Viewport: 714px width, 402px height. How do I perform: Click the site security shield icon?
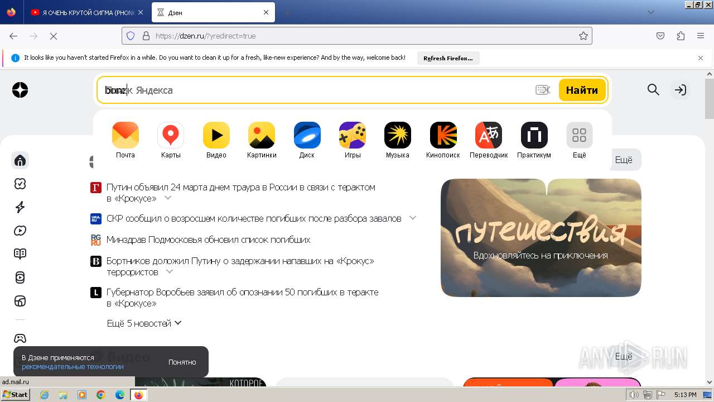point(131,36)
